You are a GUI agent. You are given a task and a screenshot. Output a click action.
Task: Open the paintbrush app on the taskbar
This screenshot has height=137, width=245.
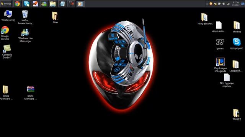point(36,4)
